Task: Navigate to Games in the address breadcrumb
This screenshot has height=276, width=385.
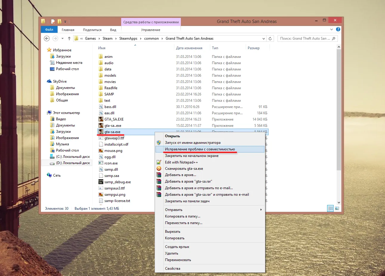Action: coord(90,38)
